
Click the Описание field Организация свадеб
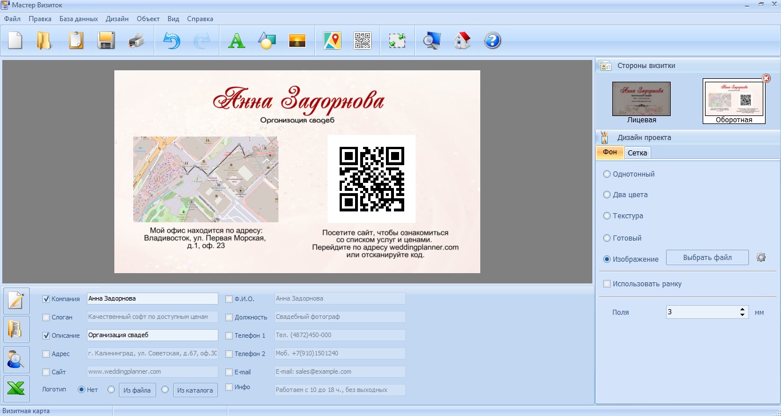152,335
